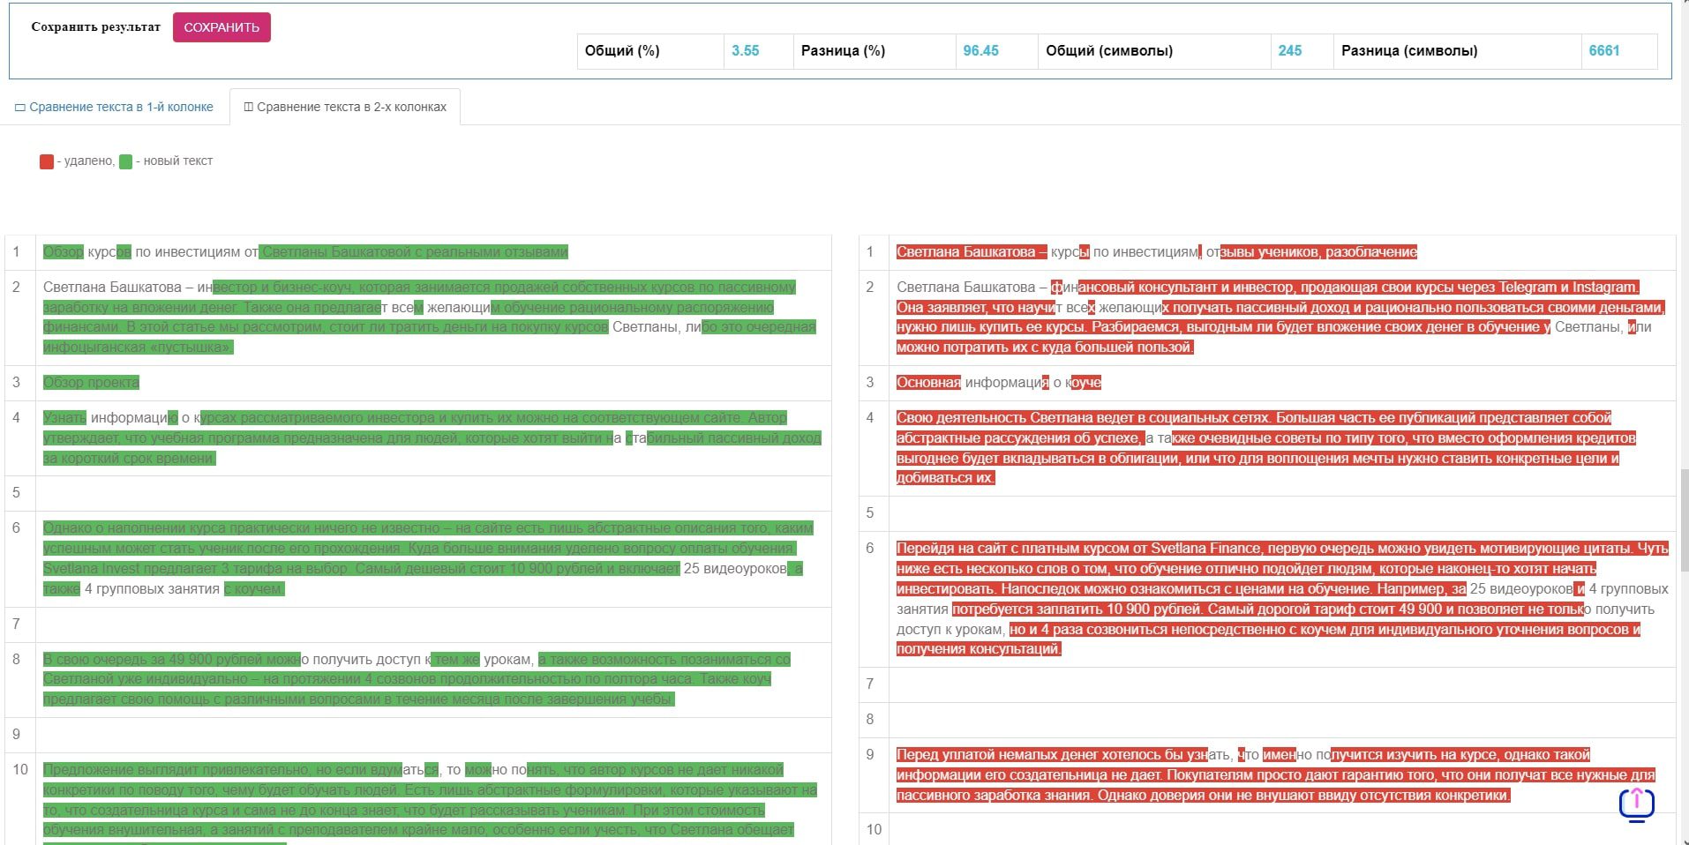Click the Общий (символы) label cell
The width and height of the screenshot is (1689, 845).
[1154, 51]
